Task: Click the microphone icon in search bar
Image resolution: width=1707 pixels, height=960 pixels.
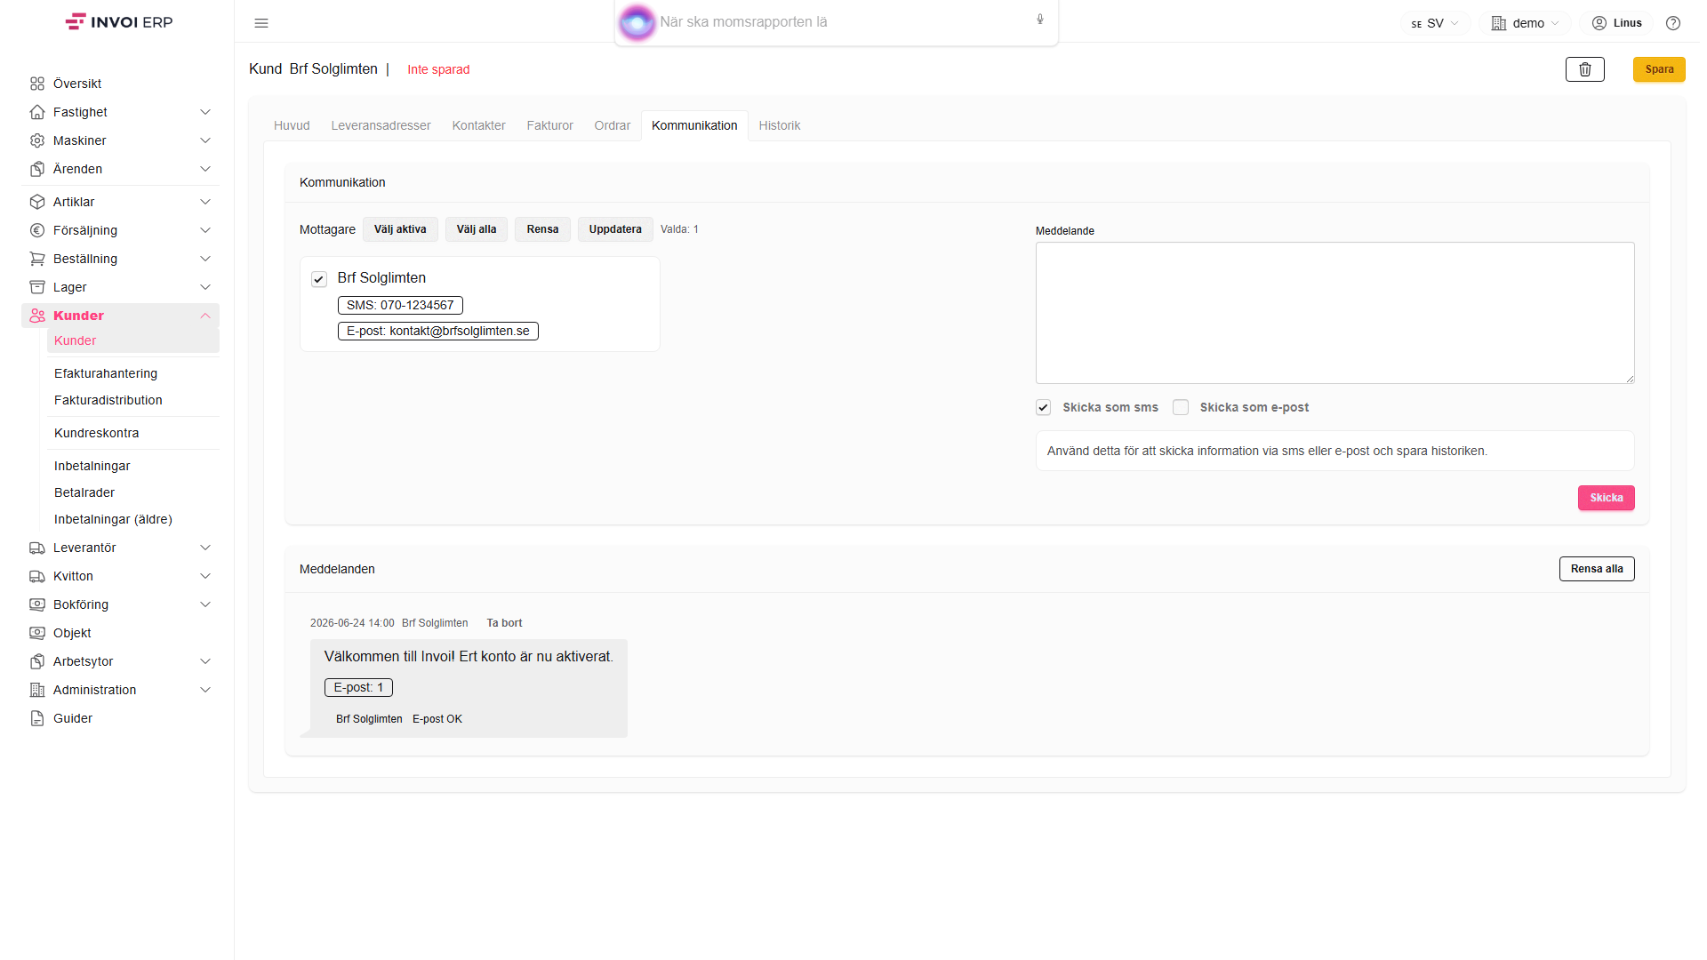Action: click(1040, 20)
